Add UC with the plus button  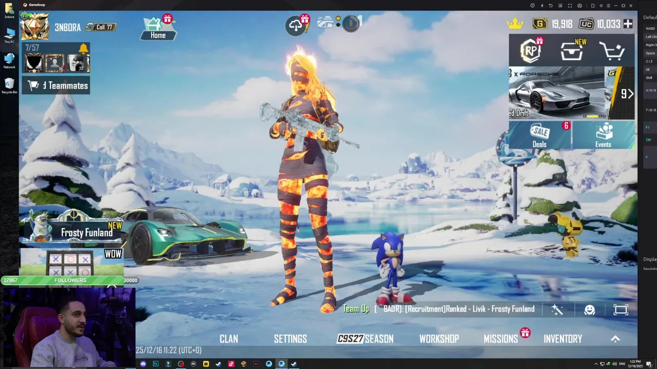tap(628, 24)
